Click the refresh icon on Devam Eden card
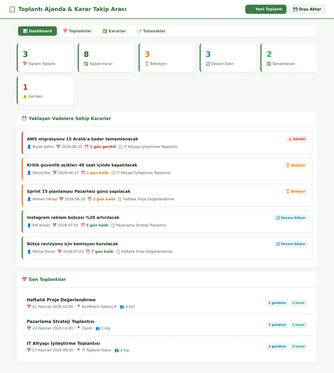This screenshot has width=334, height=373. tap(208, 64)
